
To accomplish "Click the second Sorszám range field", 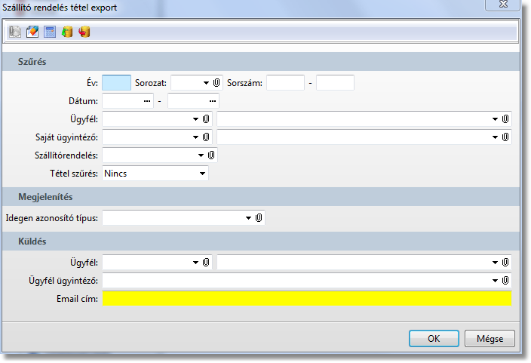I will [x=335, y=83].
